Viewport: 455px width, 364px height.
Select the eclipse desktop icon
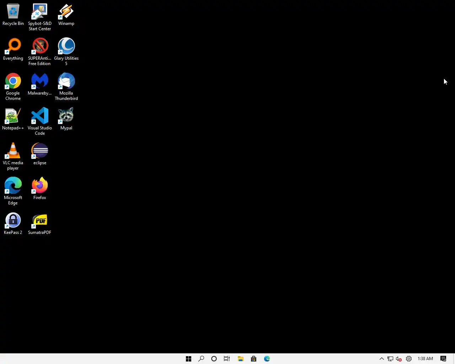(x=40, y=154)
